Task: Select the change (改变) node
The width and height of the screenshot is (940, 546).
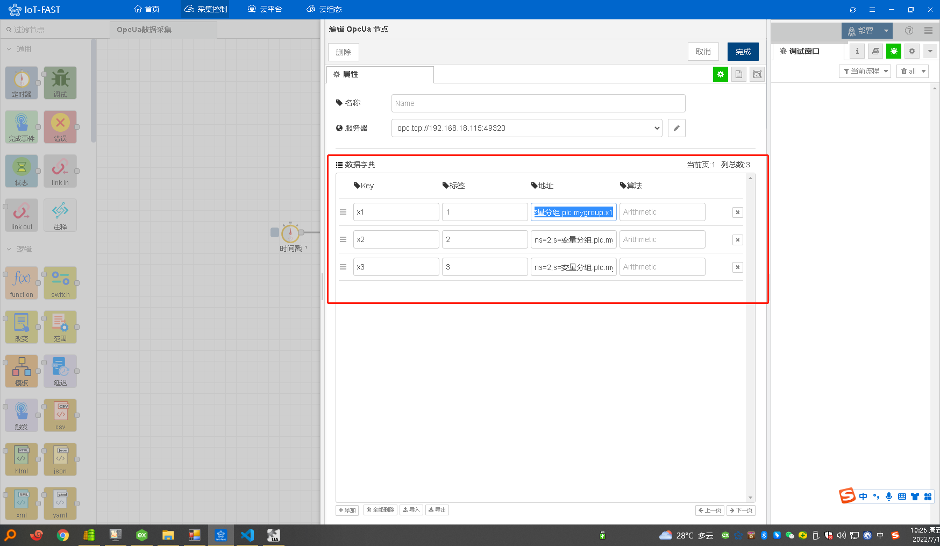Action: coord(22,327)
